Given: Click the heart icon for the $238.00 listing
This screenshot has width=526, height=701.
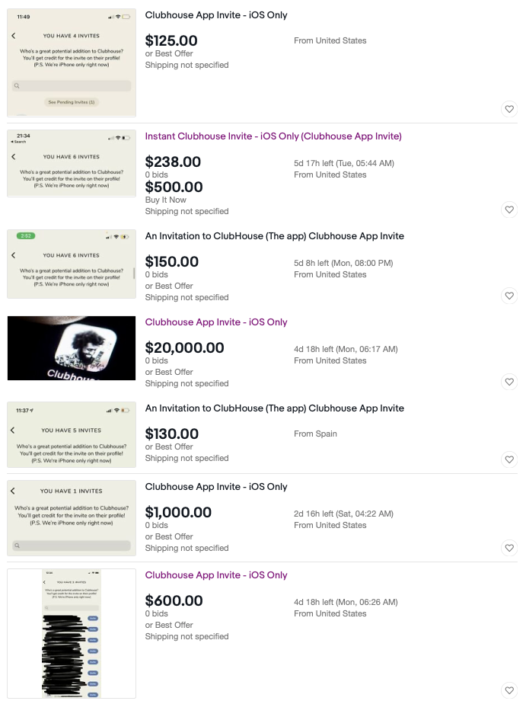Looking at the screenshot, I should click(x=509, y=210).
